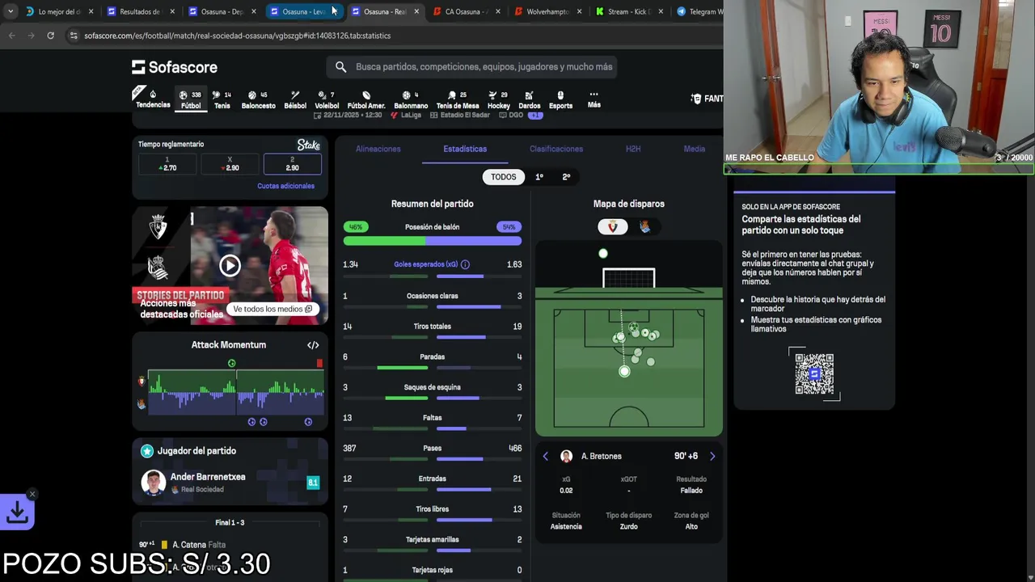The height and width of the screenshot is (582, 1035).
Task: Select the Fútbol Amer. sport icon
Action: point(366,99)
